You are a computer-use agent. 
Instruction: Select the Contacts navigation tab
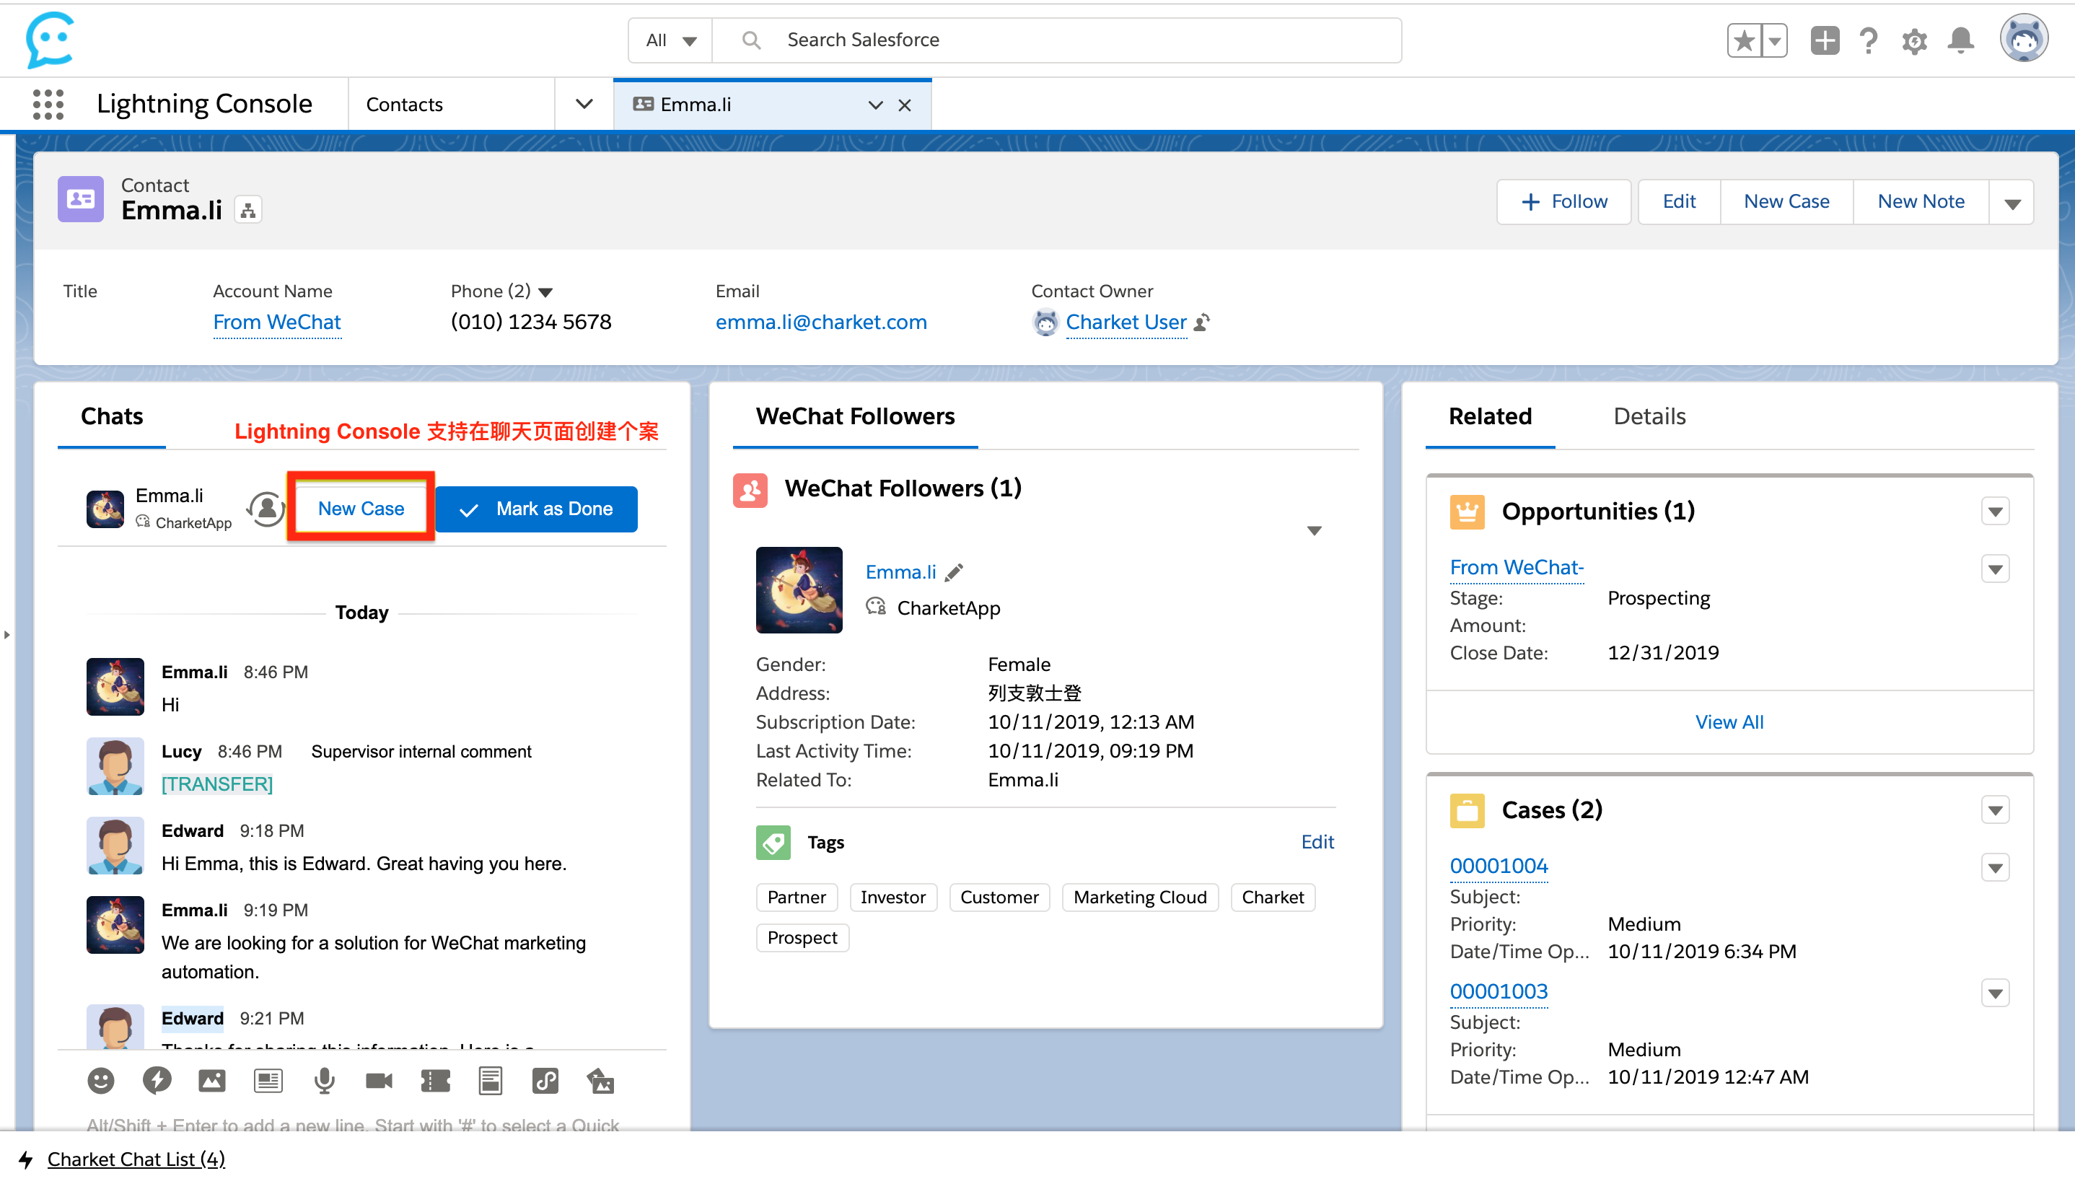404,105
